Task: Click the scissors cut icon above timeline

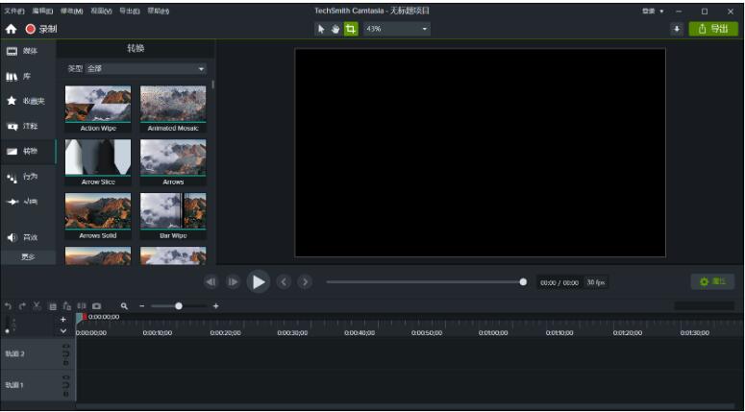Action: pos(37,305)
